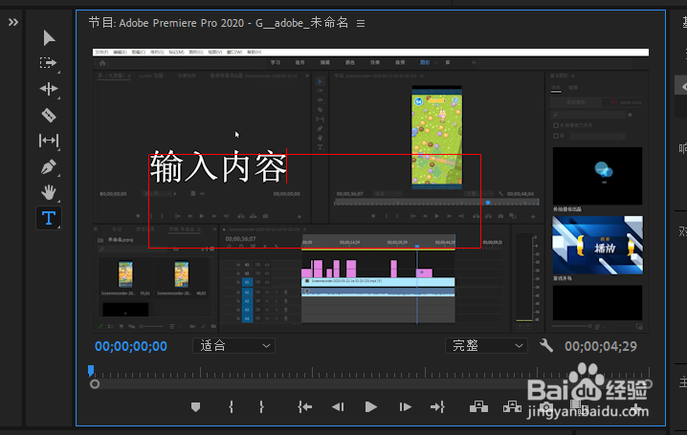This screenshot has height=435, width=687.
Task: Click the Mark In button
Action: coord(231,407)
